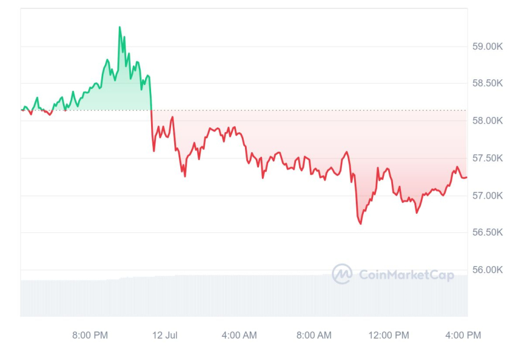Click the dotted opening-price reference line
Screen dimensions: 524x349
click(305, 110)
